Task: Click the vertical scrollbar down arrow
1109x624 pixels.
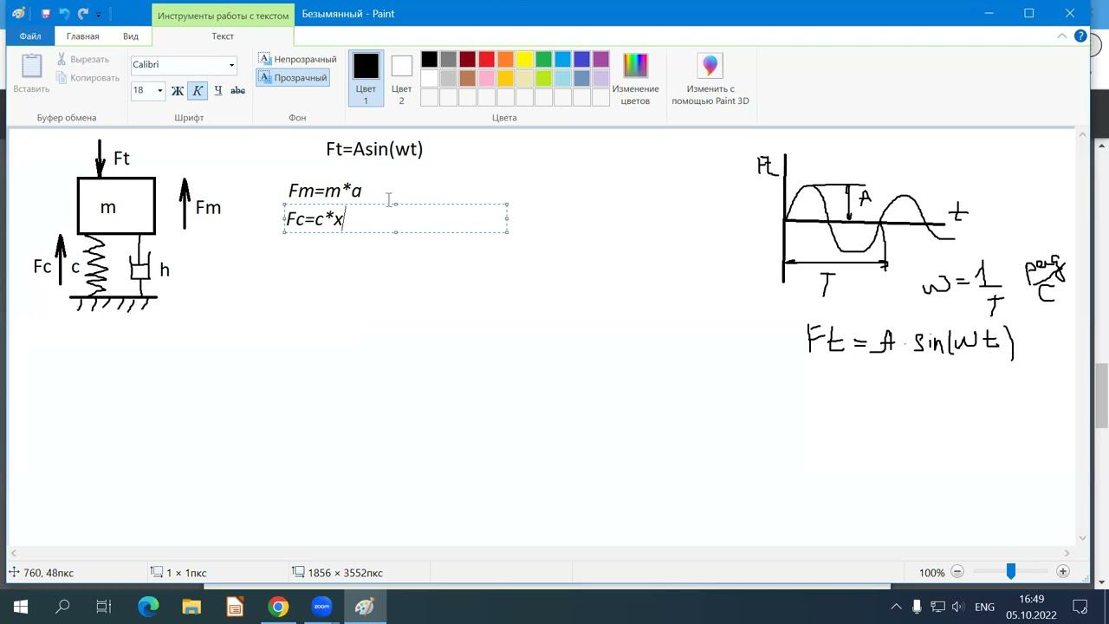Action: (x=1082, y=538)
